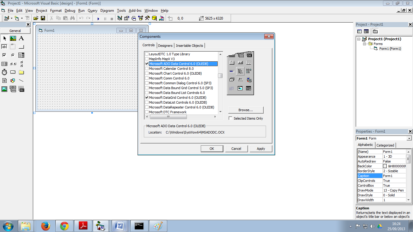Check MapInfo MapX V3 checkbox
Screen dimensions: 413x232
pyautogui.click(x=147, y=59)
